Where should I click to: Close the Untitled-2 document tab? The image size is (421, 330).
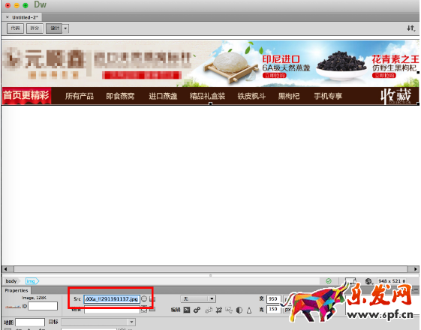click(8, 17)
